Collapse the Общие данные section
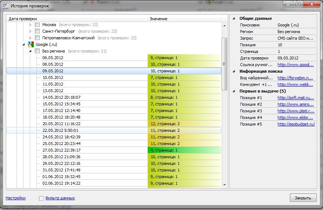The height and width of the screenshot is (210, 323). coord(234,18)
